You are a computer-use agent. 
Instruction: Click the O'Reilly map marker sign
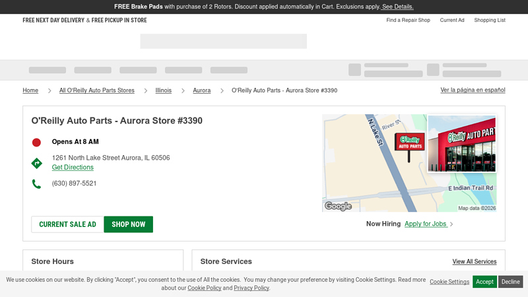[410, 143]
